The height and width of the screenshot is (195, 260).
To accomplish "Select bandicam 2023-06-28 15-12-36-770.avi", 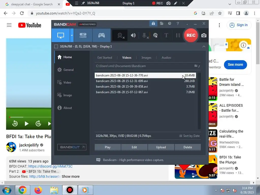I will tap(145, 75).
